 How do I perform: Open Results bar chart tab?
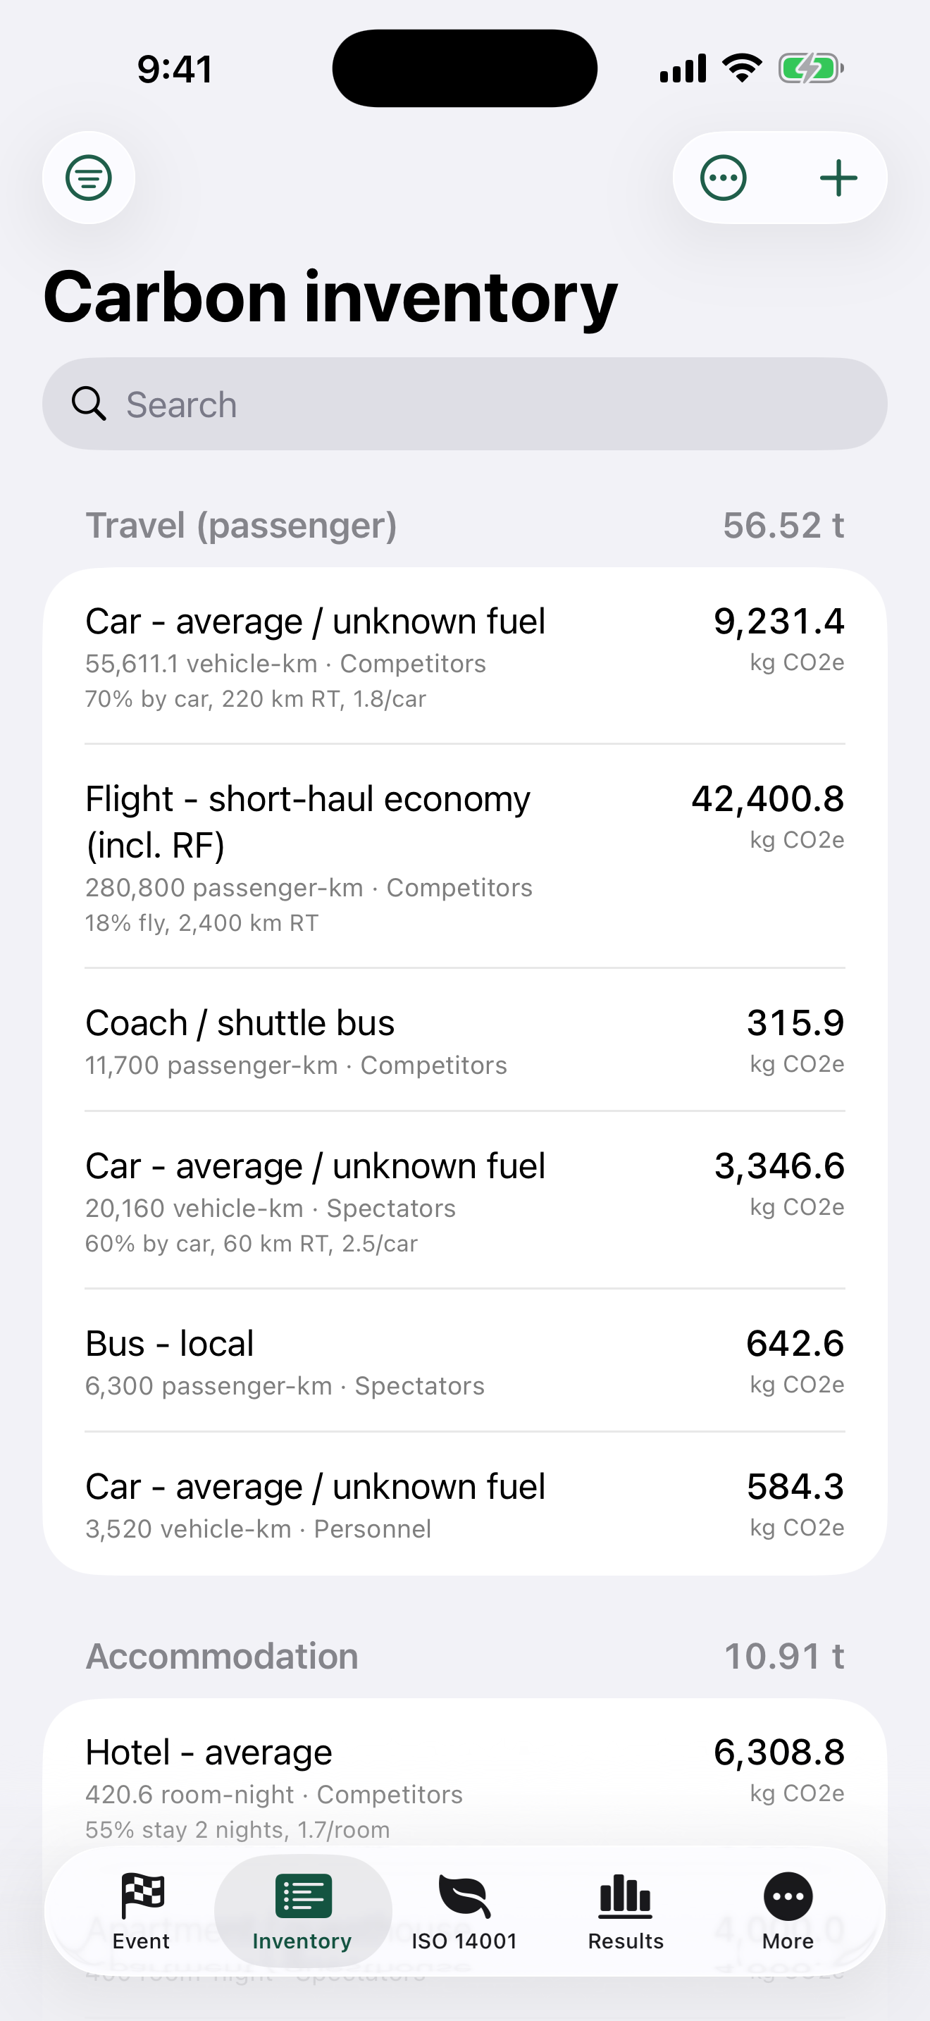tap(626, 1911)
